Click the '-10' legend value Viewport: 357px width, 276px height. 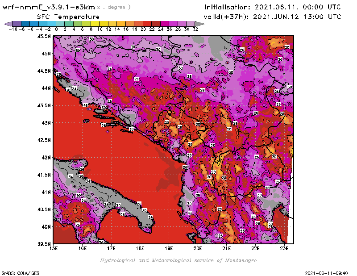pos(13,29)
